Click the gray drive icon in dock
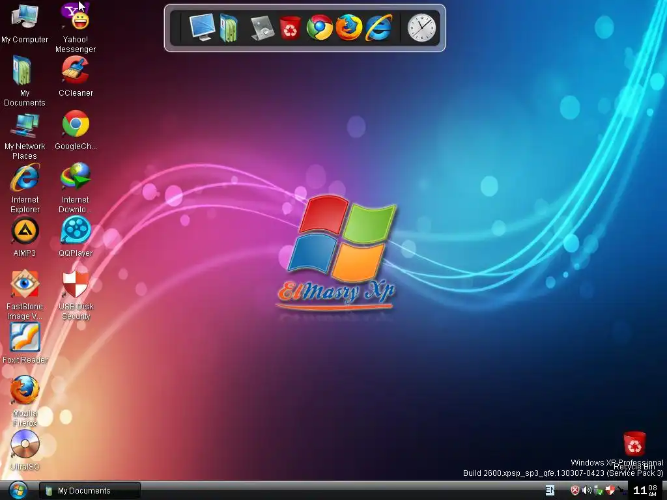 click(x=262, y=28)
